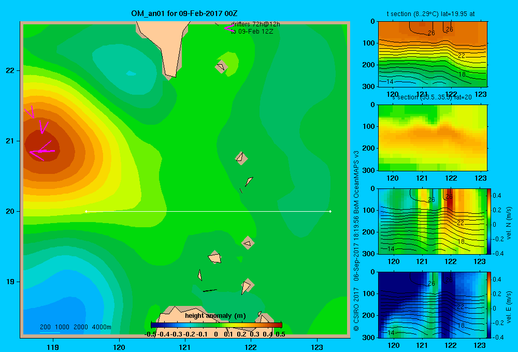Image resolution: width=518 pixels, height=352 pixels.
Task: Click the map title "OM_an01 for 09-Feb-2017 00Z"
Action: tap(184, 13)
